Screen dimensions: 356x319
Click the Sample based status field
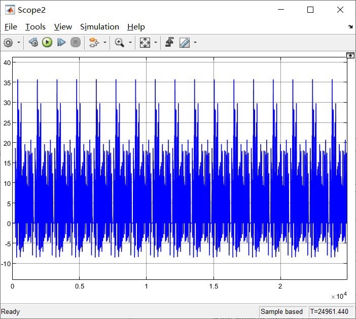click(282, 311)
